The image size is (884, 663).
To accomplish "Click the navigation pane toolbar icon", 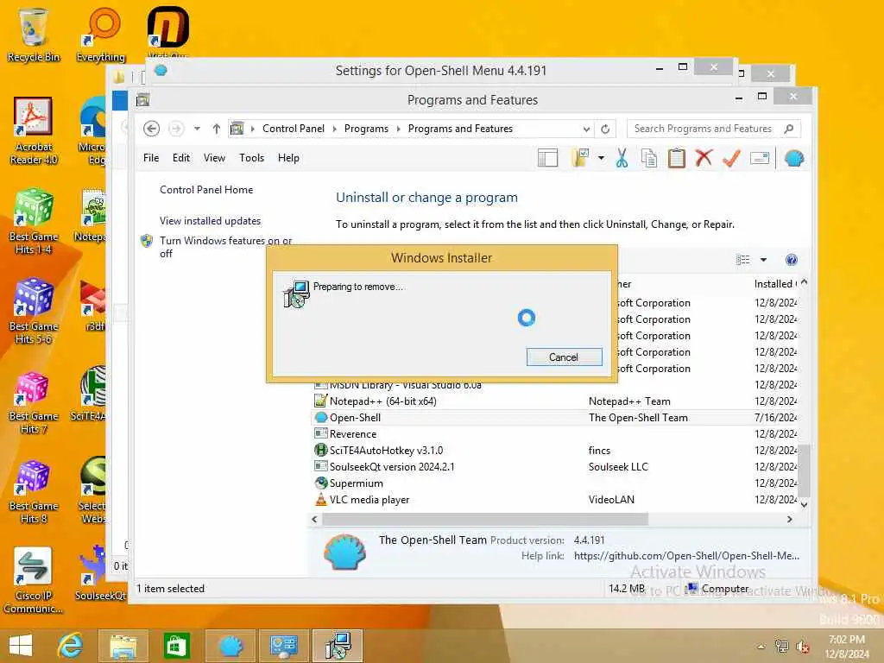I will 548,159.
